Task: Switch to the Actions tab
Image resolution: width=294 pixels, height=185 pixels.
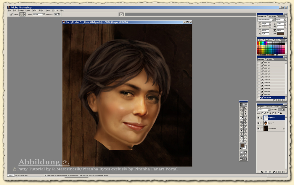Action: tap(269, 59)
